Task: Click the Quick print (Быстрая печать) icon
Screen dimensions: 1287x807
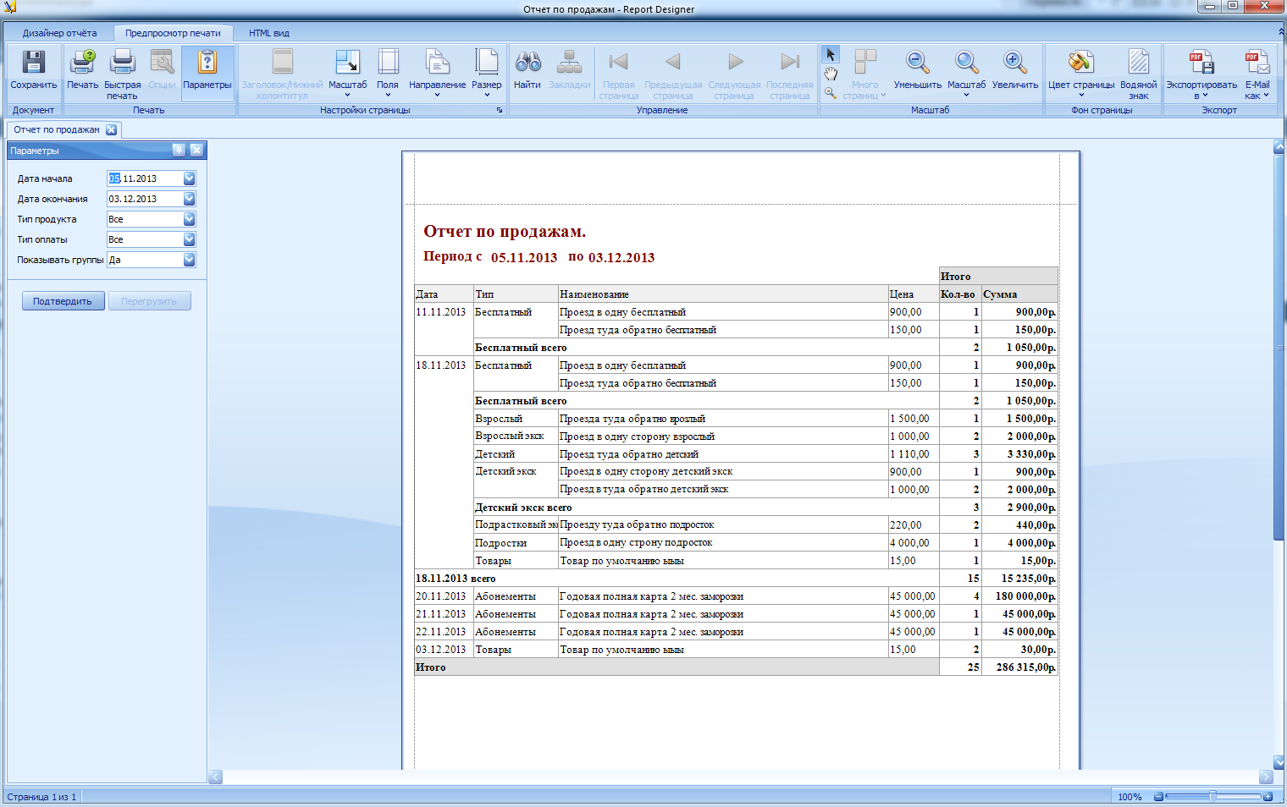Action: point(123,63)
